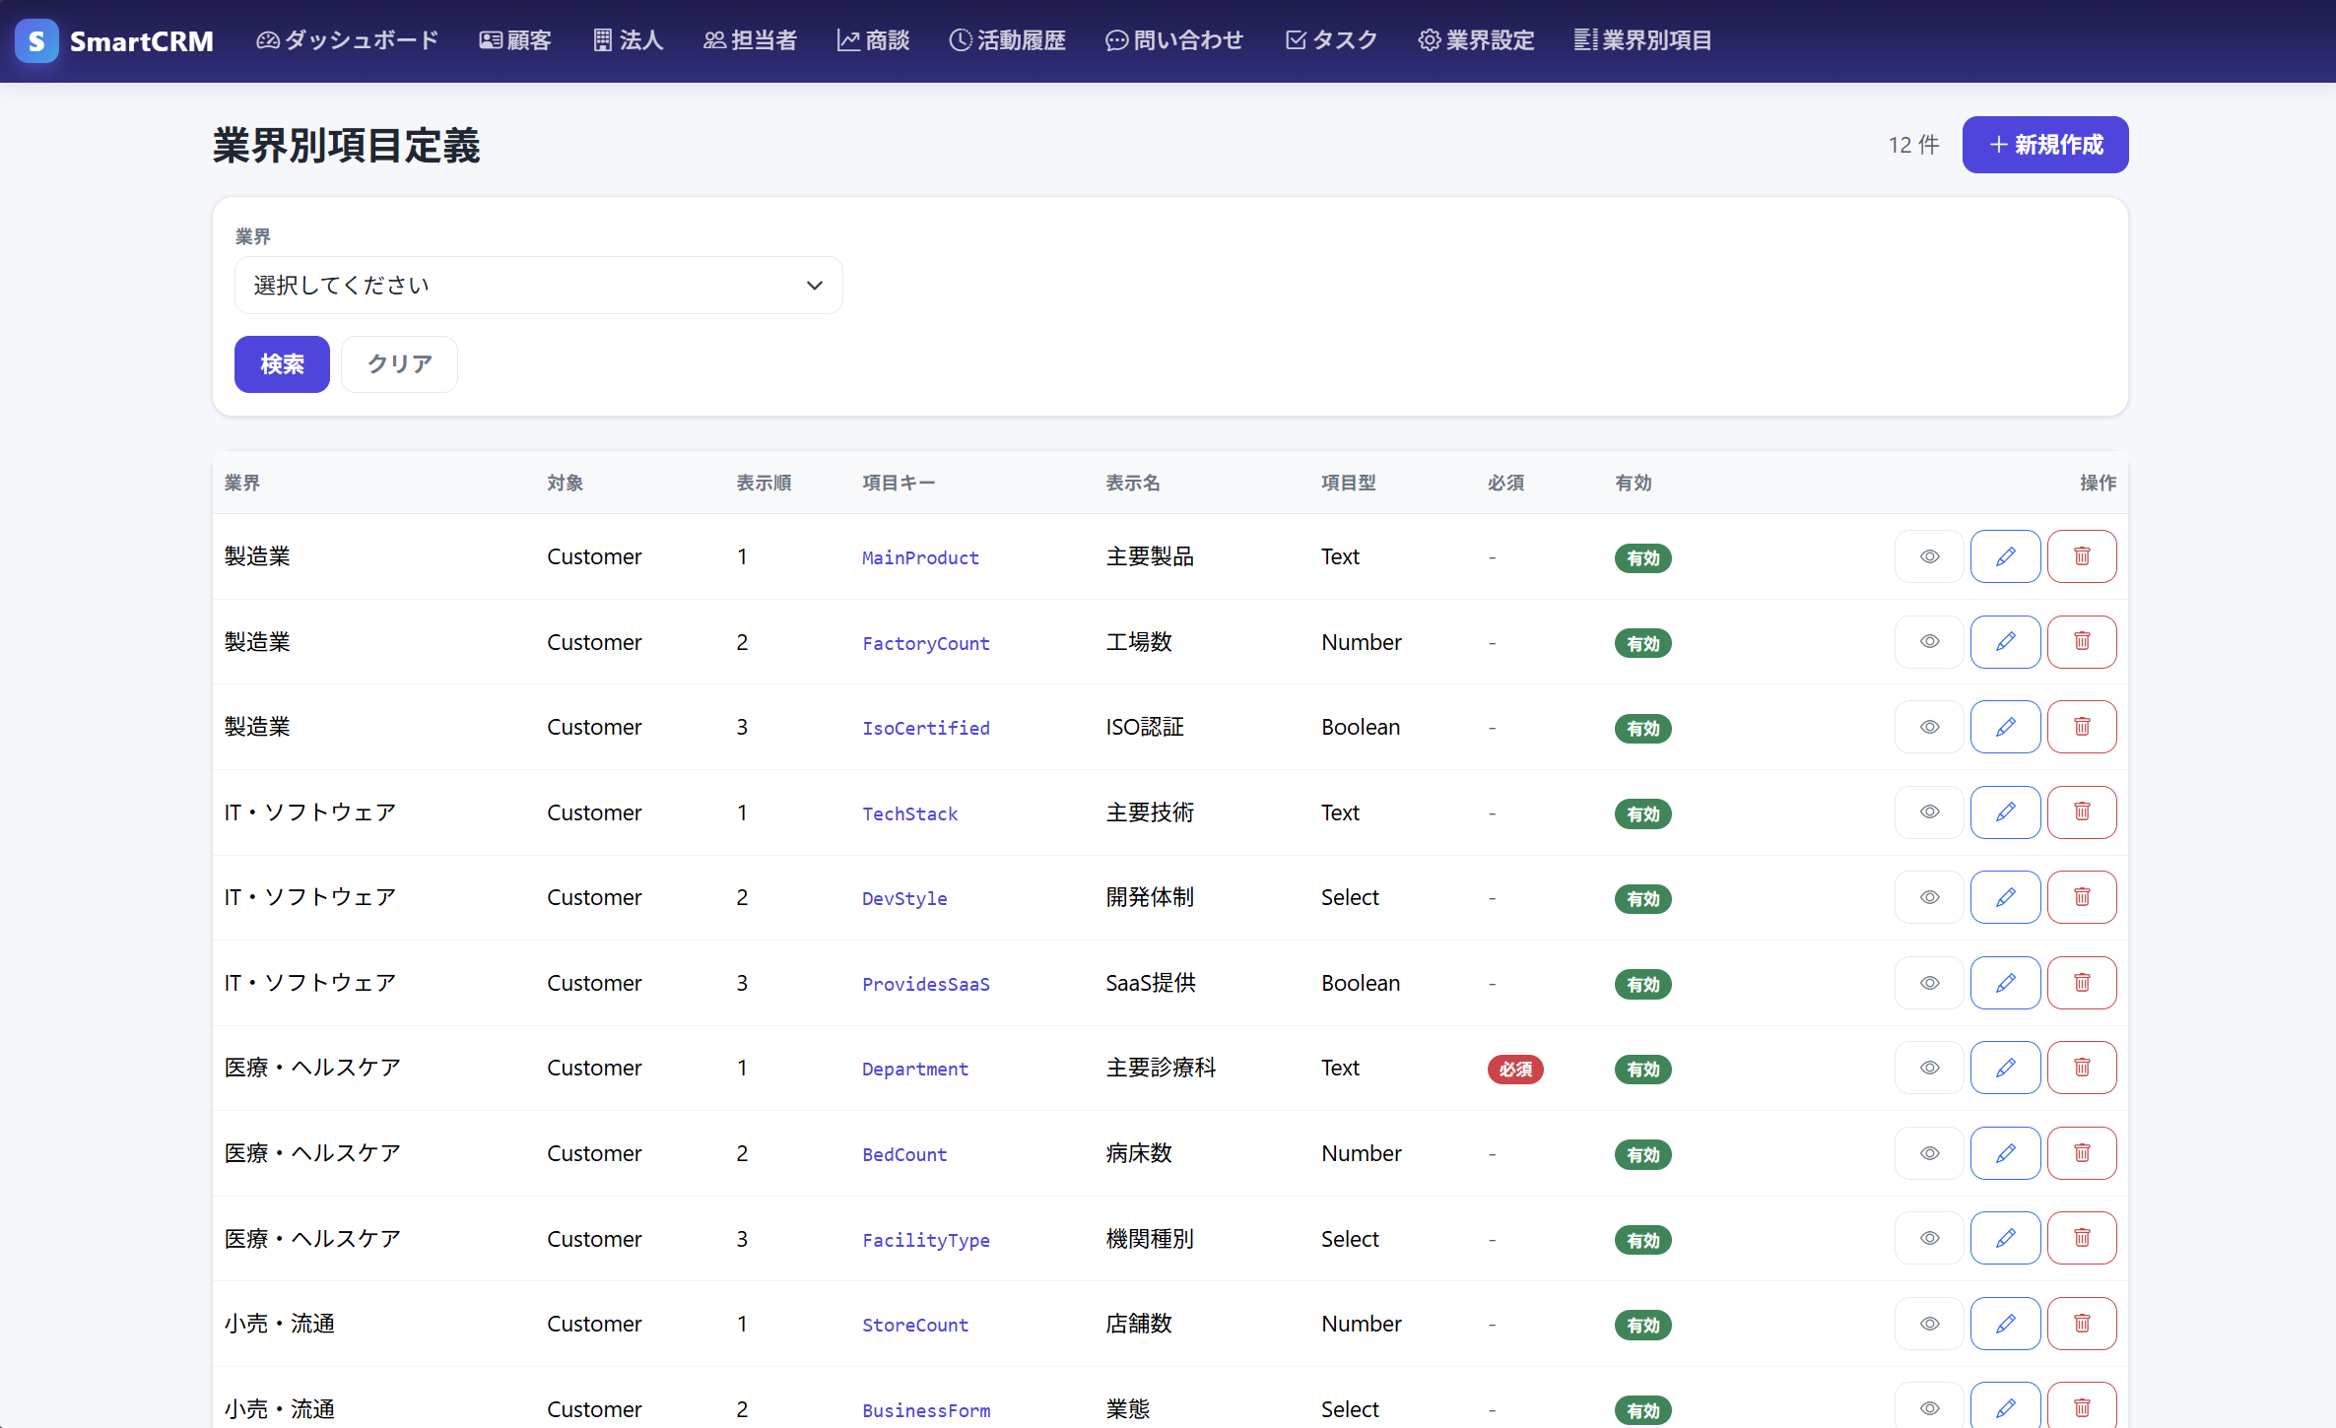The width and height of the screenshot is (2336, 1428).
Task: Delete the Department row
Action: pyautogui.click(x=2081, y=1068)
